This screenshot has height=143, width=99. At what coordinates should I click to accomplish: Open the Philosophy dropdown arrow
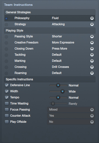[92, 18]
